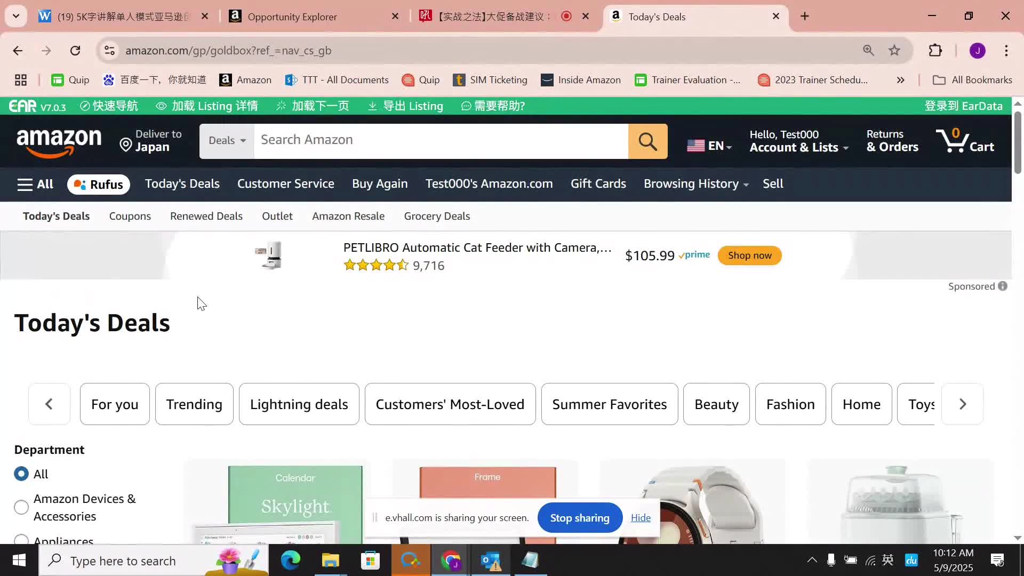The image size is (1024, 576).
Task: Click Stop sharing button
Action: (580, 518)
